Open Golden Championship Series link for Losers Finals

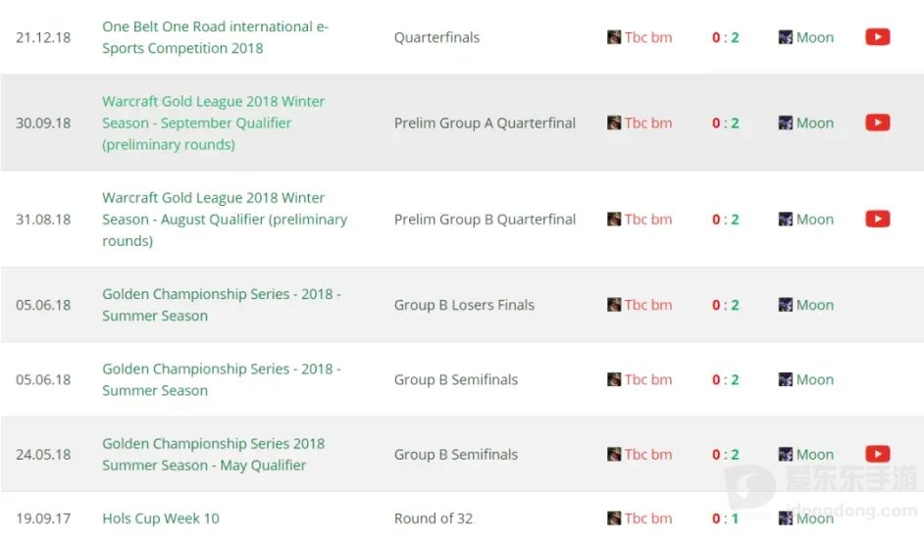222,305
